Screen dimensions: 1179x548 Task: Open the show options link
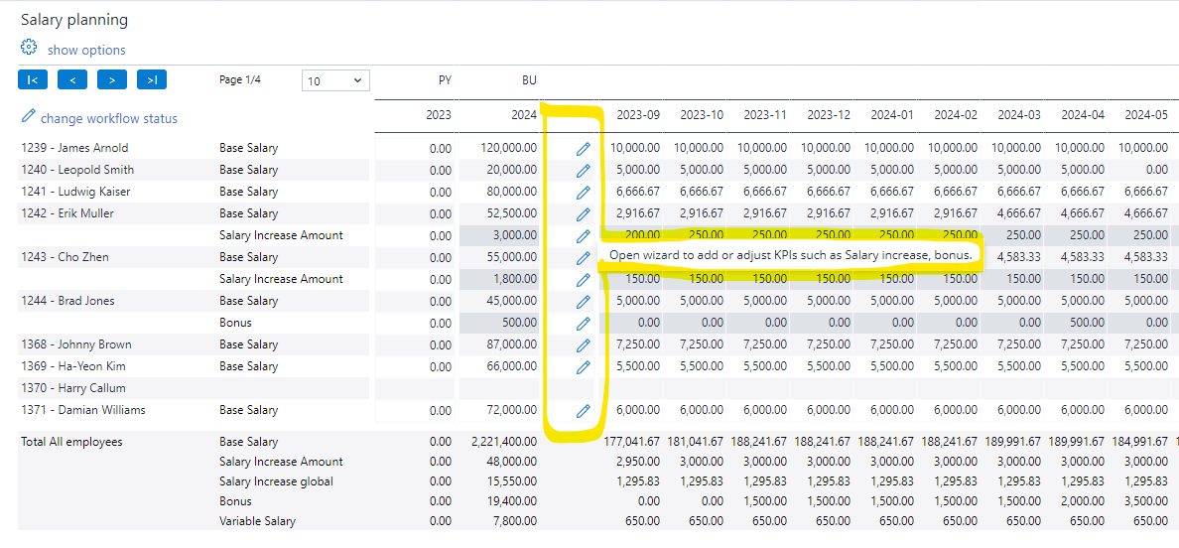tap(86, 50)
